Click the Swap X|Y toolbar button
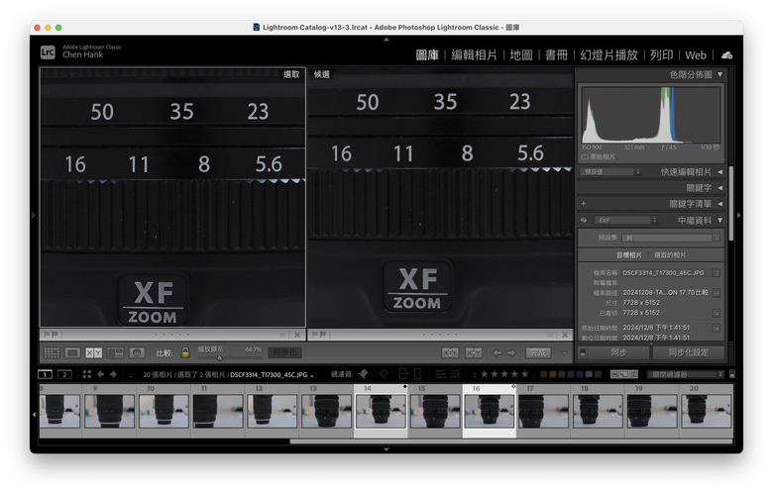The height and width of the screenshot is (493, 773). click(x=450, y=352)
